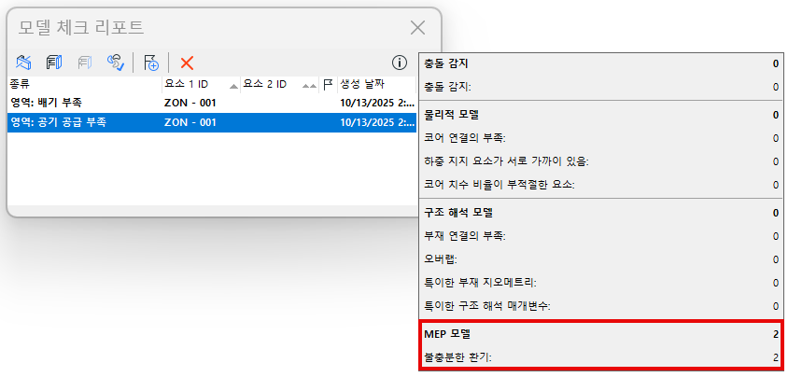Click the 구조 해석 모델 section heading

pos(458,213)
